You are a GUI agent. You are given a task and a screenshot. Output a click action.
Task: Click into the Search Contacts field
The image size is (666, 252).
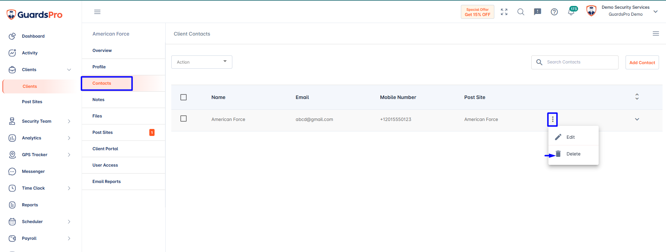click(x=575, y=62)
